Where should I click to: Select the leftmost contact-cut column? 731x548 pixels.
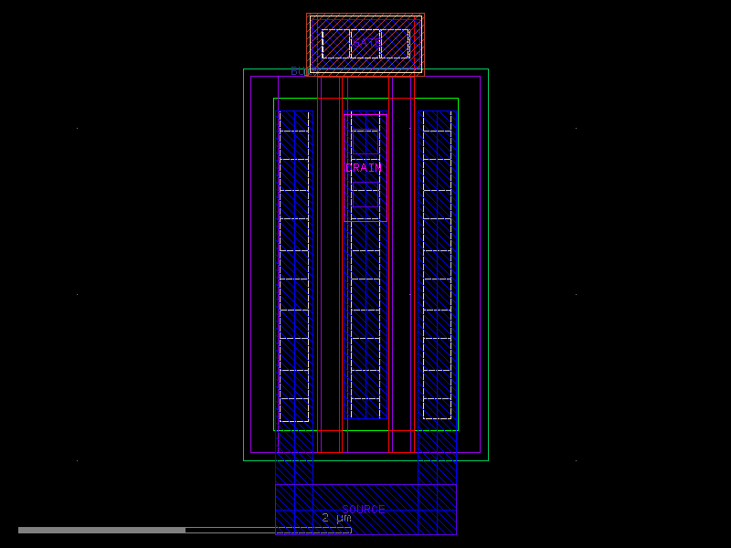point(294,274)
